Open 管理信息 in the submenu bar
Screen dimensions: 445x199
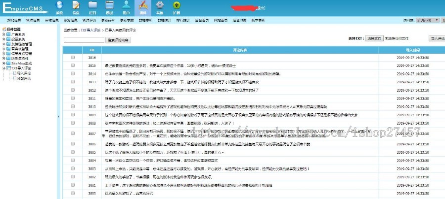point(33,20)
